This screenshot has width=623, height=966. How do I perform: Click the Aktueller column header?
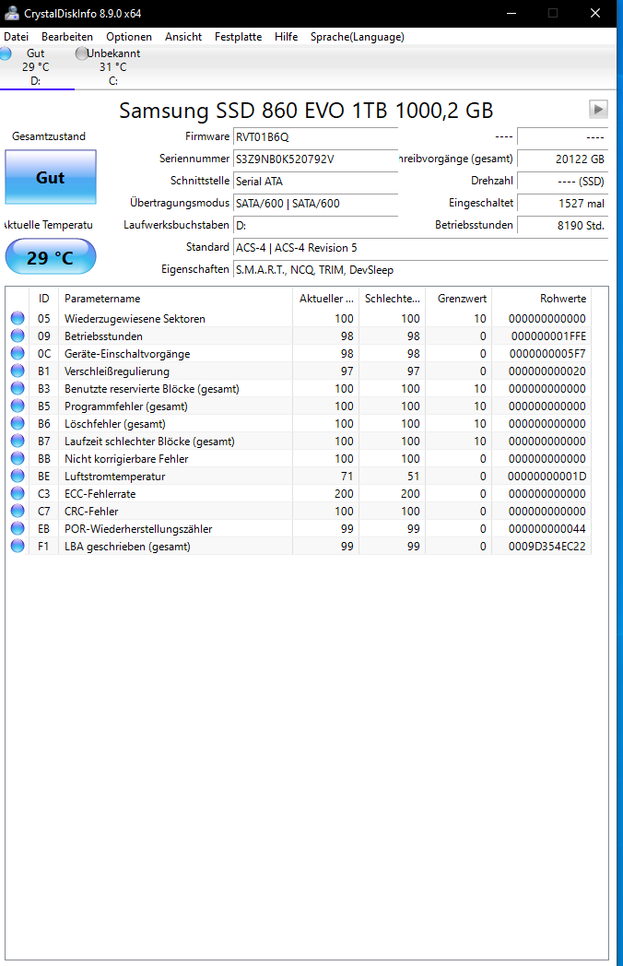pos(326,298)
